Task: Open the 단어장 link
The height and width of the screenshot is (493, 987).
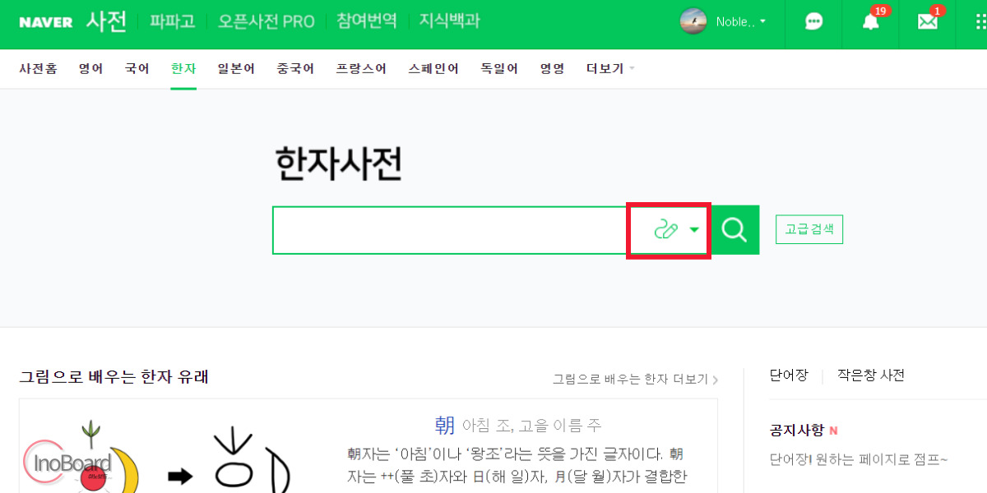Action: click(x=788, y=376)
